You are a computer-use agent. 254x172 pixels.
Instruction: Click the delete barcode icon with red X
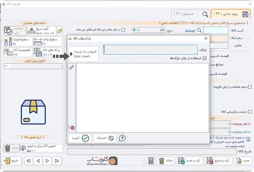tap(72, 128)
